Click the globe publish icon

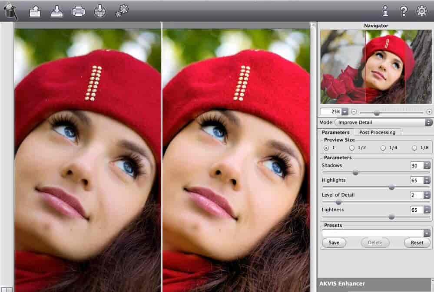pos(100,11)
